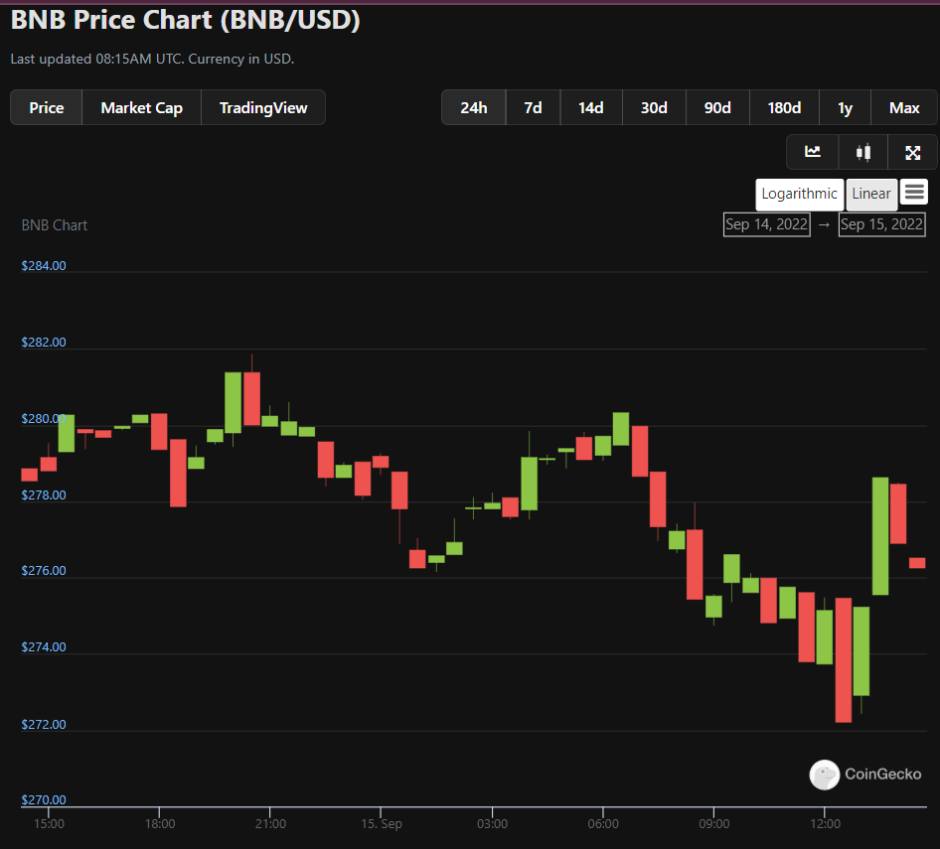Screen dimensions: 940x849
Task: Choose the Max time range
Action: [x=904, y=108]
